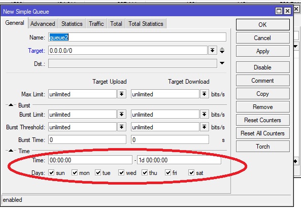Open Burst Threshold download dropdown
301x213 pixels.
204,127
